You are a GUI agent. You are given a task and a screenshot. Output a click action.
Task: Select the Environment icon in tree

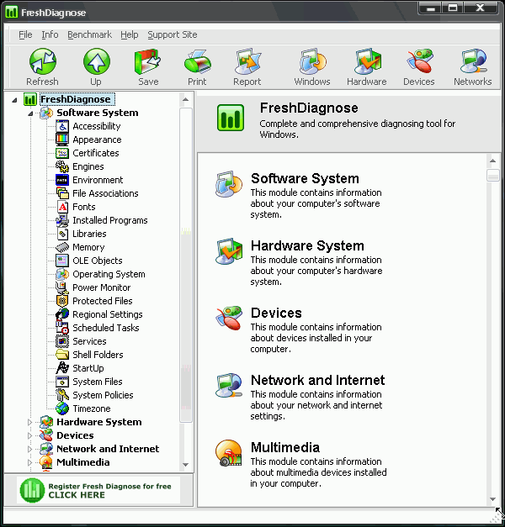point(62,180)
